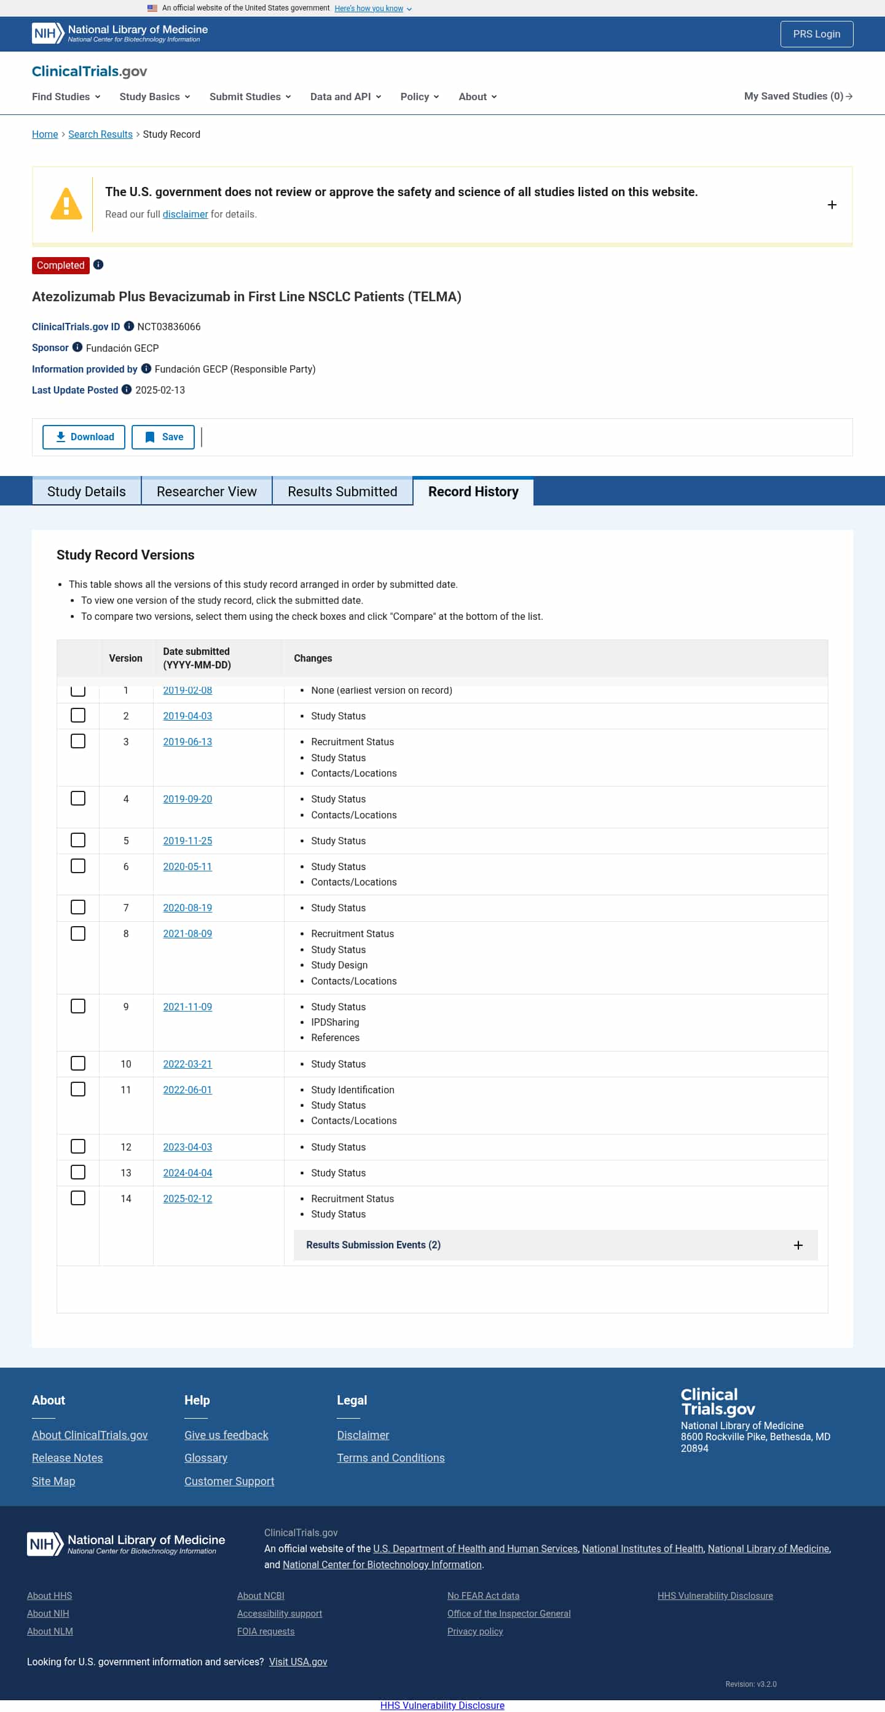Open version submitted on 2021-08-09
The width and height of the screenshot is (885, 1712).
pos(187,933)
